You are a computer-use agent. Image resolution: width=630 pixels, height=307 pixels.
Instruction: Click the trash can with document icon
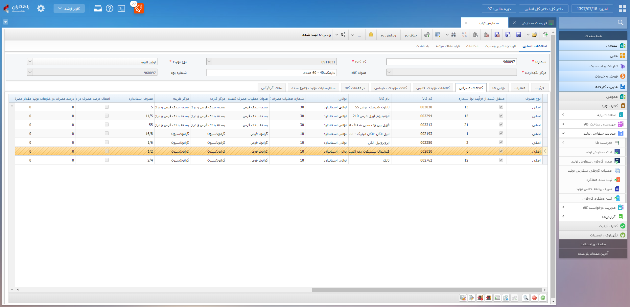pyautogui.click(x=475, y=35)
